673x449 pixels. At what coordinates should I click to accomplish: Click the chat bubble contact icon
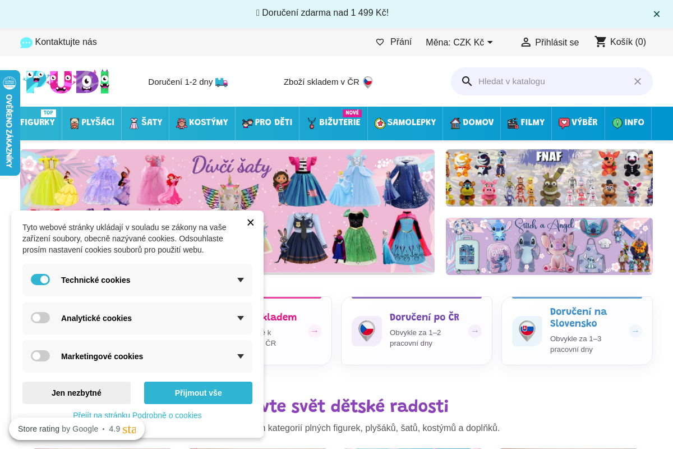click(x=26, y=43)
